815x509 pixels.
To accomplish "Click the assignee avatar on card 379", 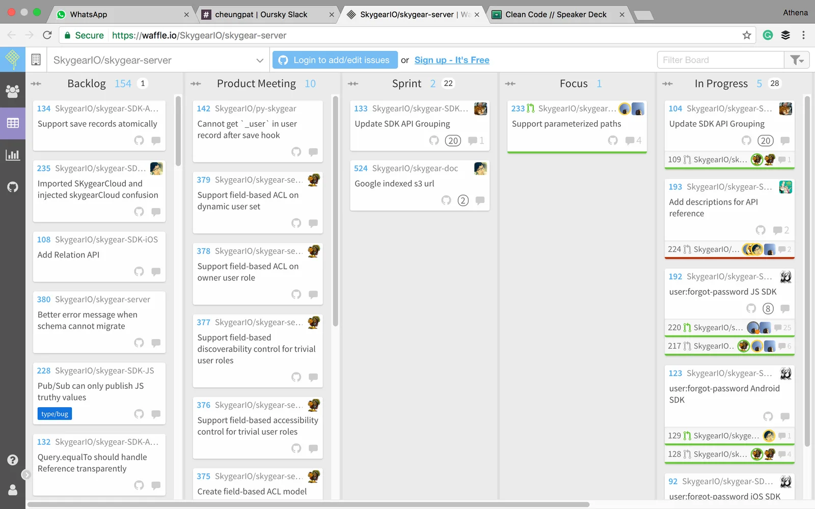I will click(314, 180).
